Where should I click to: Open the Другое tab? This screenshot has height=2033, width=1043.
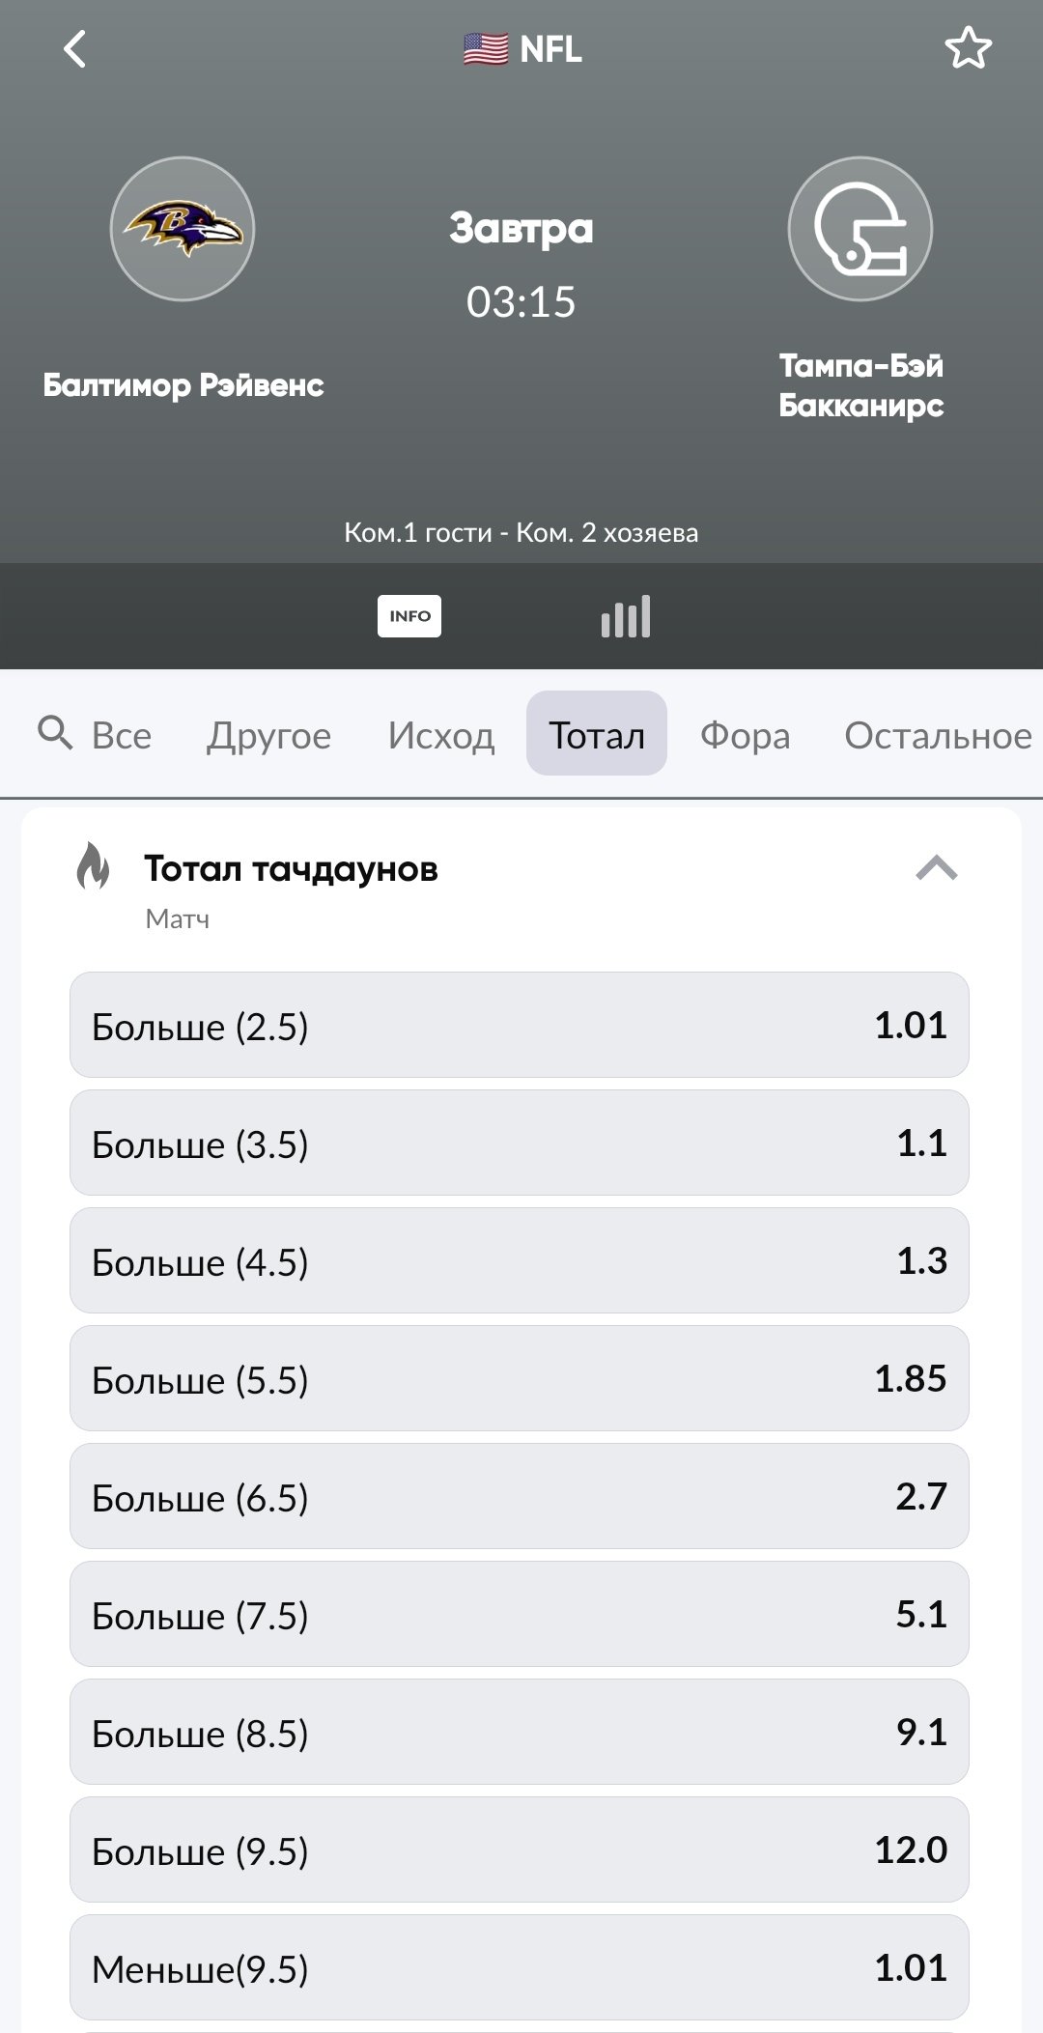[x=268, y=736]
